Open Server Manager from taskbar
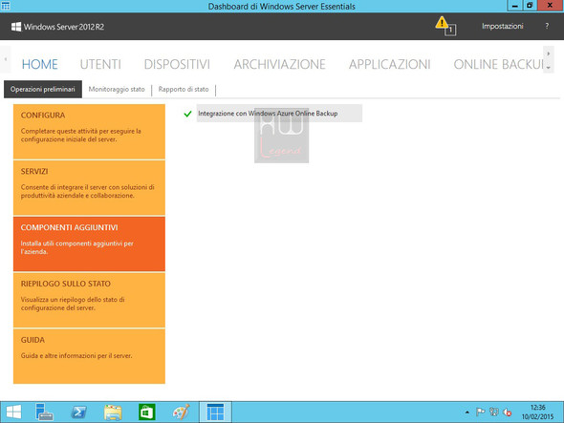Image resolution: width=564 pixels, height=423 pixels. [44, 412]
